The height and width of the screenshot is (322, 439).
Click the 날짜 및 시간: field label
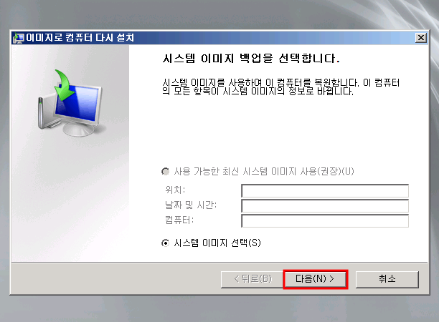coord(191,205)
